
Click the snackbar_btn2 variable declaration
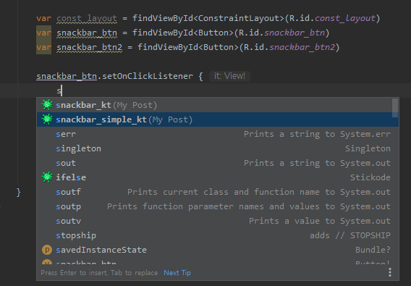click(90, 47)
